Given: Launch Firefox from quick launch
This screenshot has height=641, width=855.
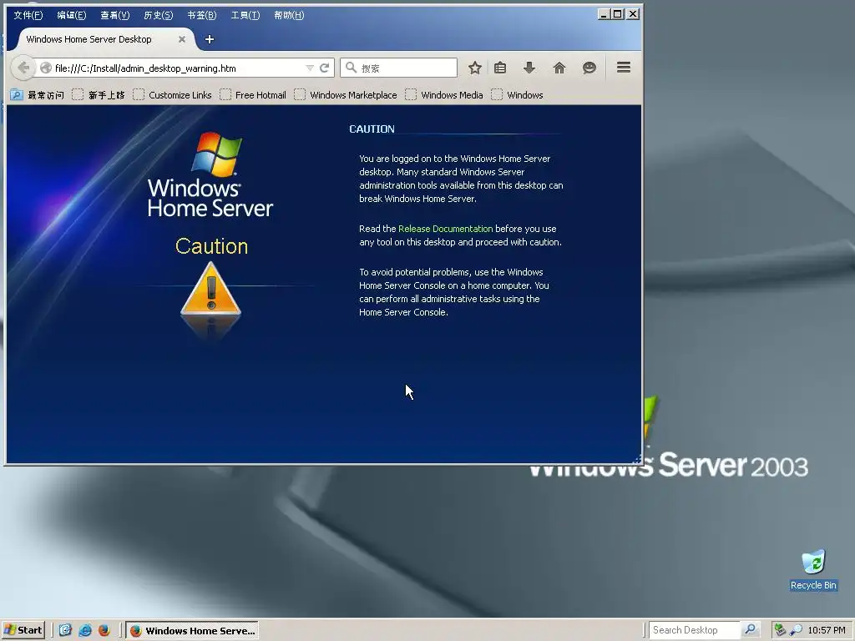Looking at the screenshot, I should tap(104, 630).
